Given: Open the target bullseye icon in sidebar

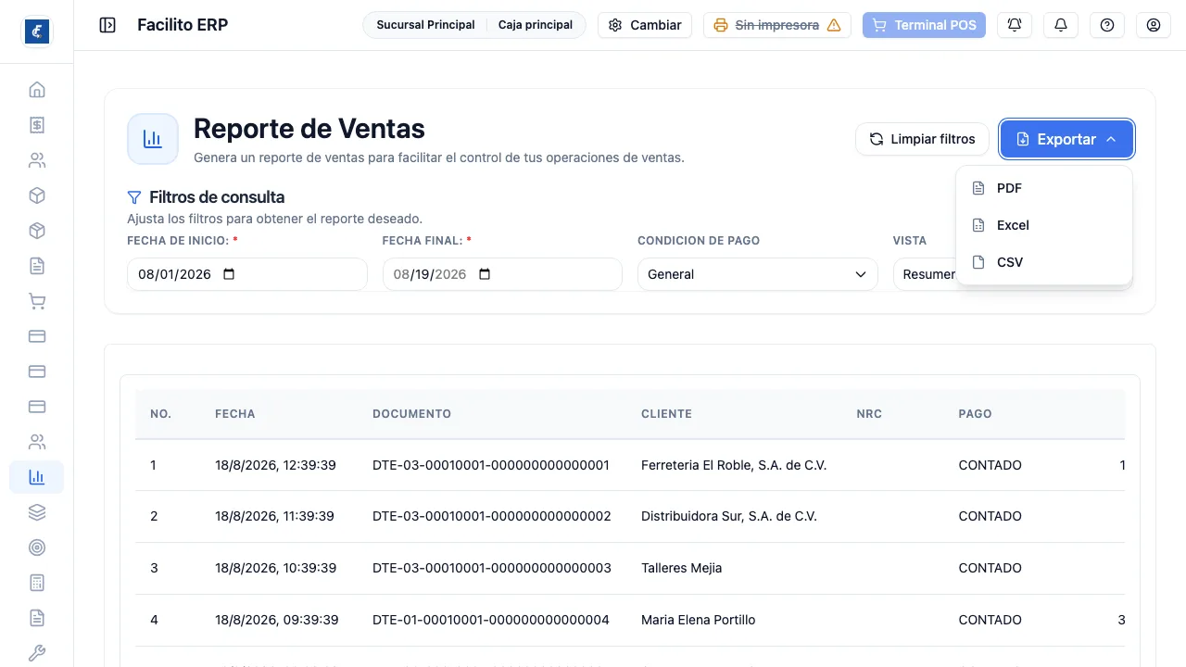Looking at the screenshot, I should [37, 547].
